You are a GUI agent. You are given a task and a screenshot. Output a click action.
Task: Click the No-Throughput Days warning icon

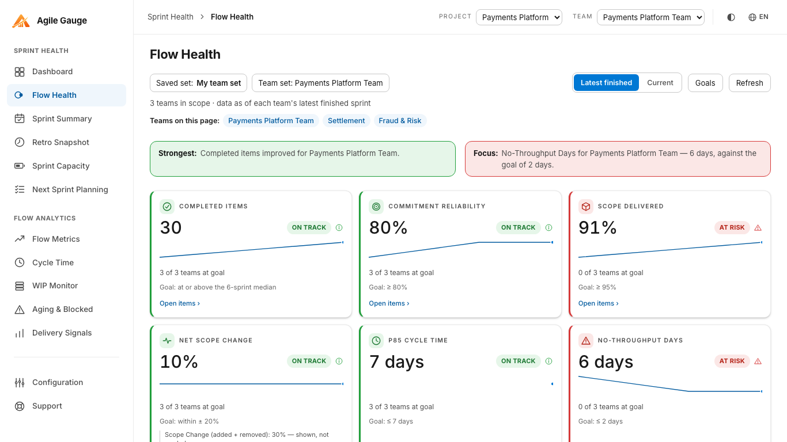(586, 340)
